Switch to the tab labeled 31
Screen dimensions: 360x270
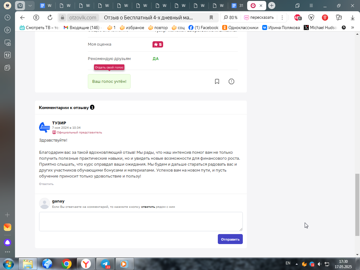click(x=237, y=6)
